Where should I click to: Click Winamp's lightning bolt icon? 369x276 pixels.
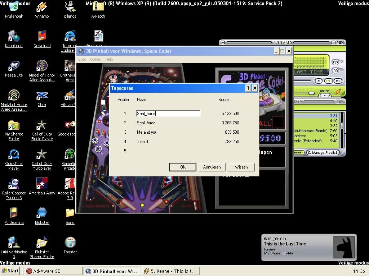click(x=338, y=91)
